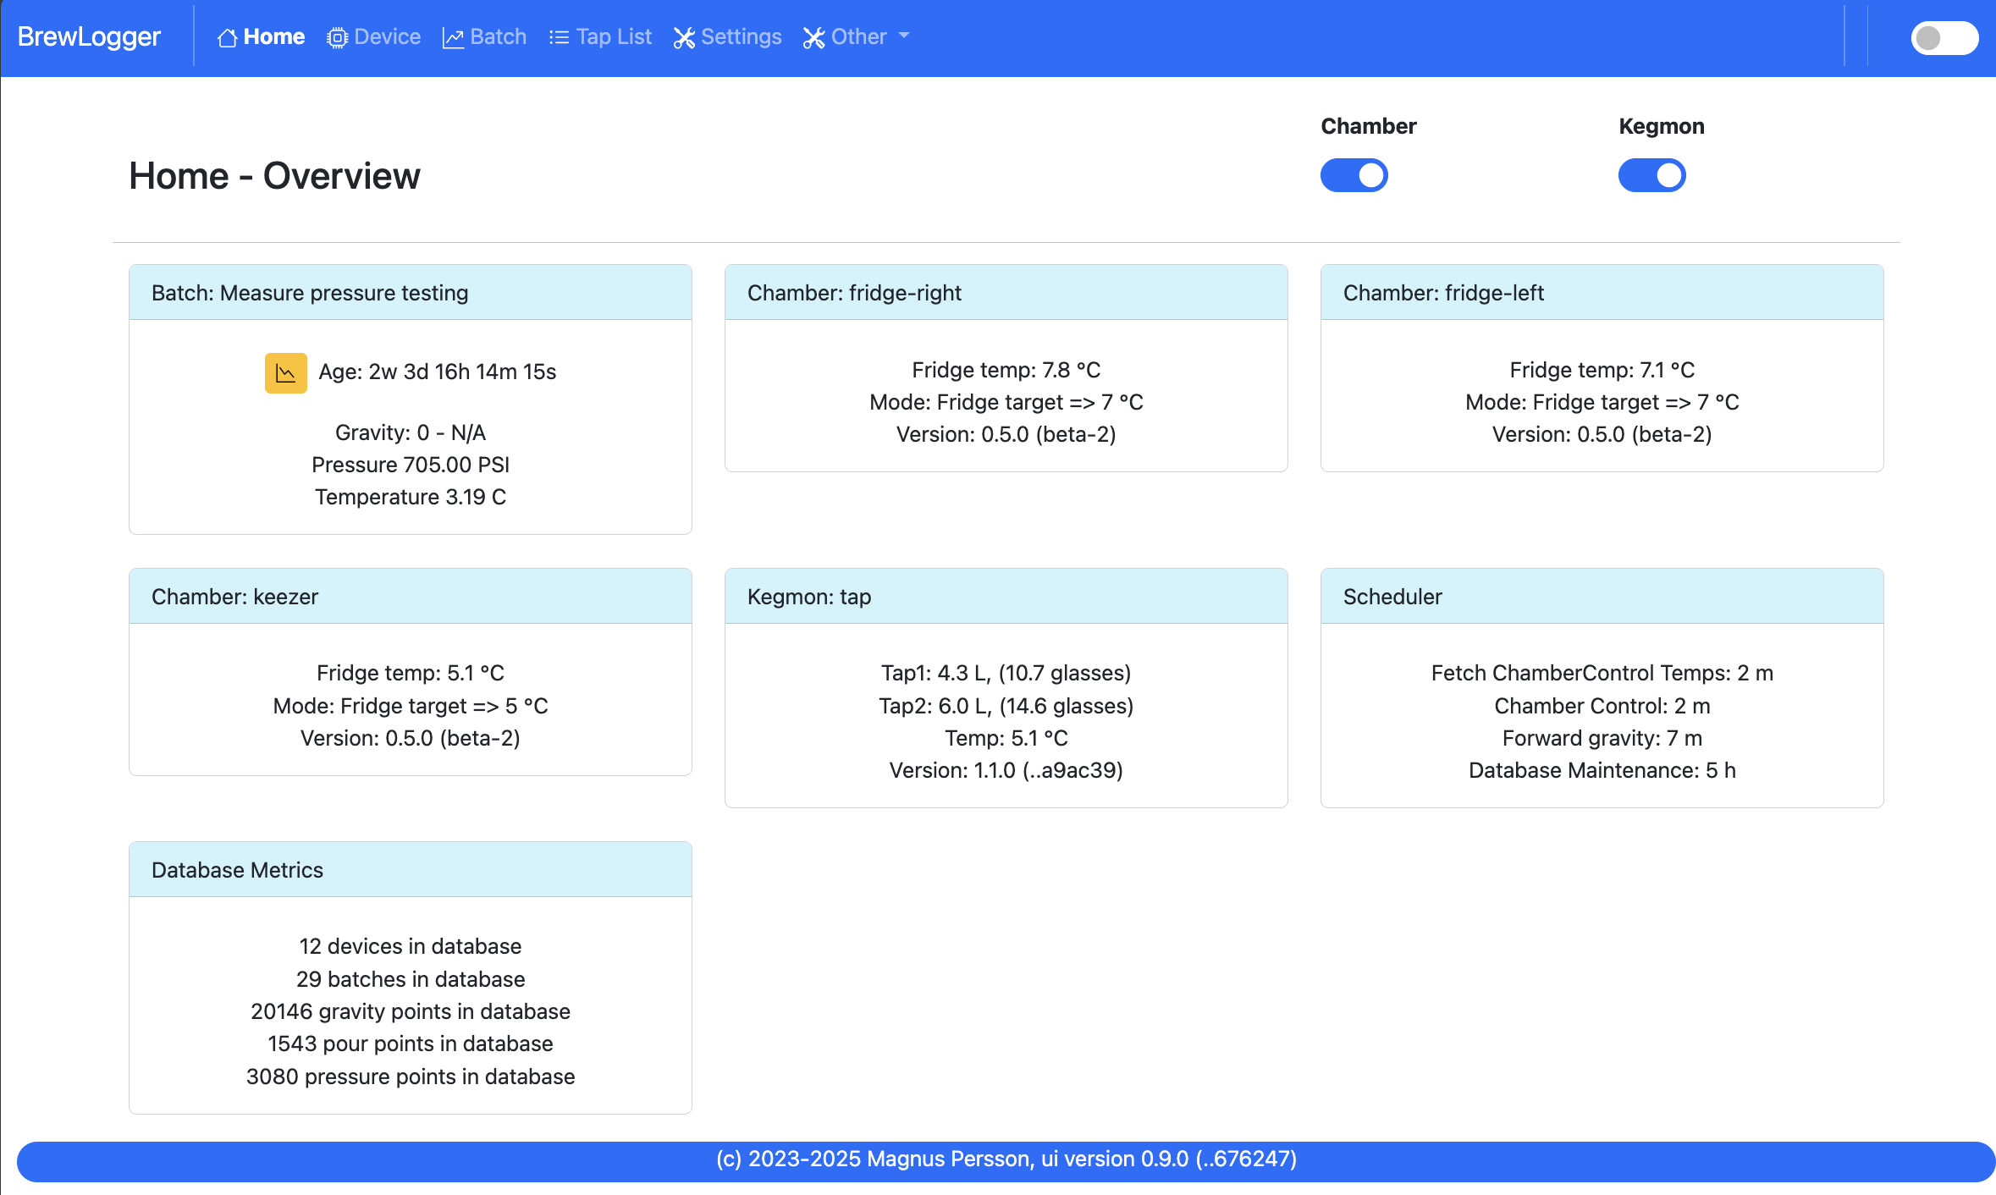The width and height of the screenshot is (1996, 1195).
Task: Click the Scheduler card header
Action: point(1602,597)
